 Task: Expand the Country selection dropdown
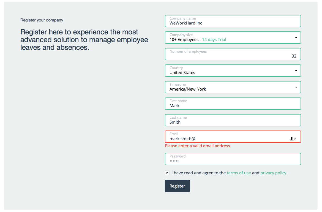point(296,70)
